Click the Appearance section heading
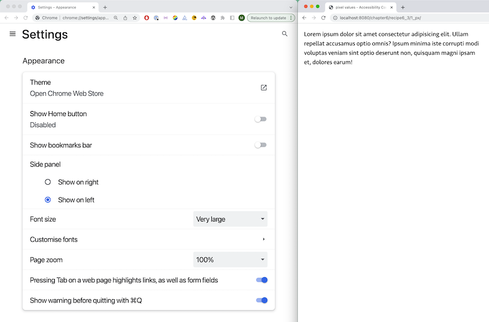 (x=44, y=61)
